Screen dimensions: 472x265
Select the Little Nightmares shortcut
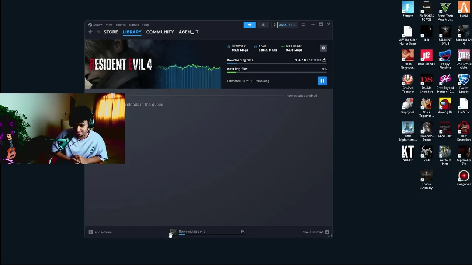(408, 132)
